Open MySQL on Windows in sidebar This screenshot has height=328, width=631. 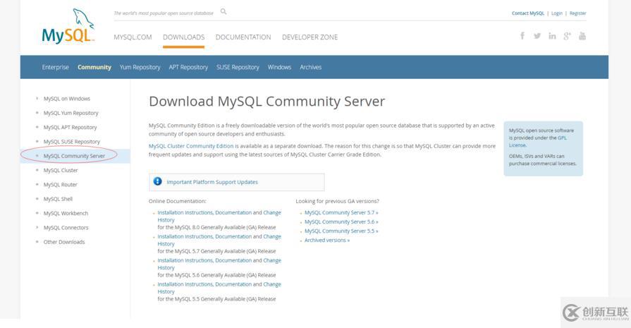(x=67, y=99)
